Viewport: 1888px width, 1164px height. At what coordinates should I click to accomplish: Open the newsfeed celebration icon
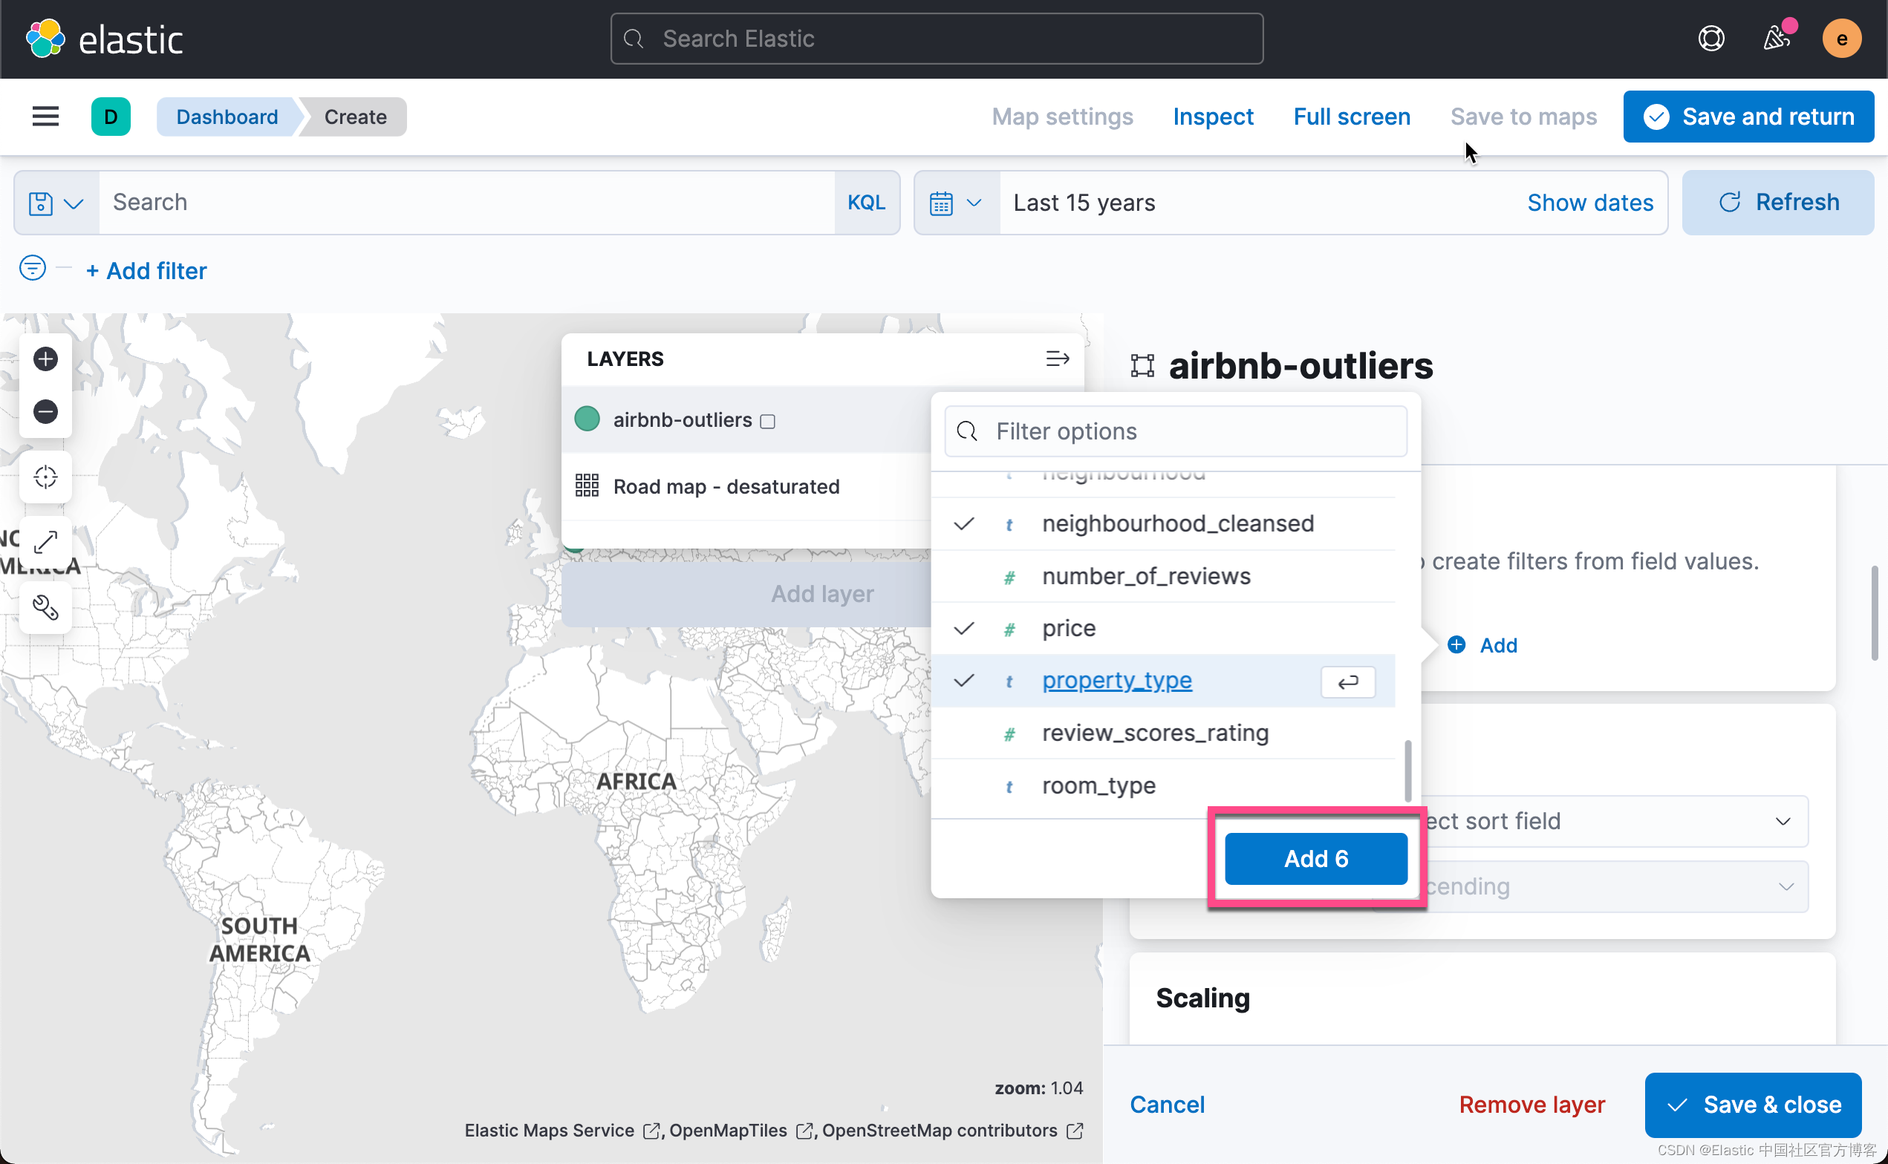tap(1777, 39)
